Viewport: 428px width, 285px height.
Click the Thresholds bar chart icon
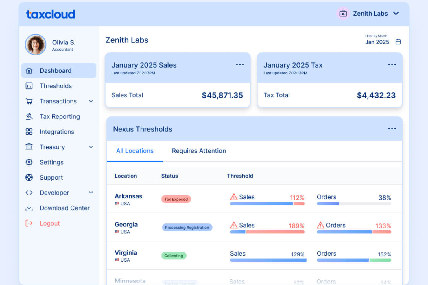tap(29, 86)
